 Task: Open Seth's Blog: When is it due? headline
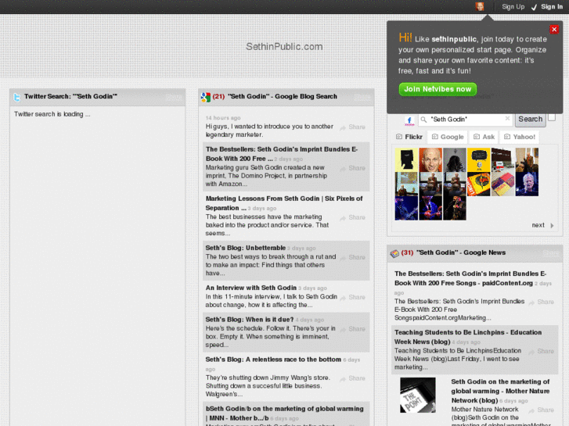250,320
